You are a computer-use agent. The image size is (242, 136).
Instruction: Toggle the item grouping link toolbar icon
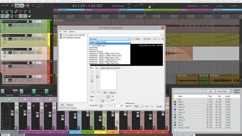(x=7, y=16)
